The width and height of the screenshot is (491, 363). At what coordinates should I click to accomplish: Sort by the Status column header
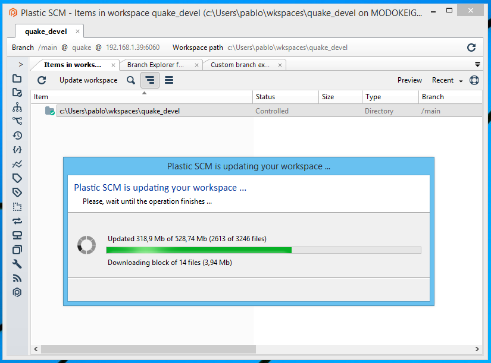click(286, 97)
